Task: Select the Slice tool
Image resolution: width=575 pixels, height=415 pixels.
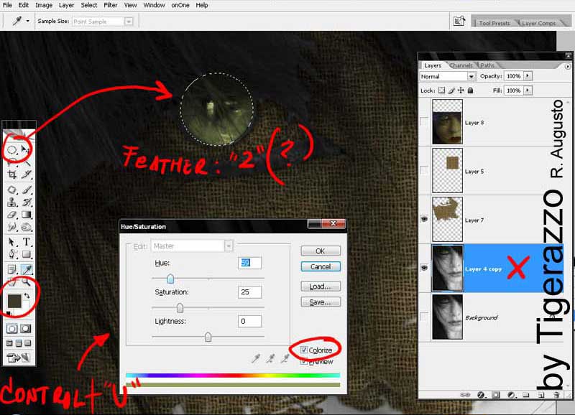Action: point(26,174)
